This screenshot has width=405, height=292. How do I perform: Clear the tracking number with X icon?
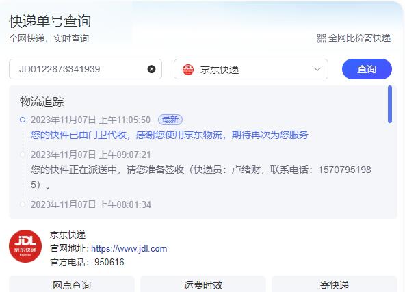click(151, 69)
